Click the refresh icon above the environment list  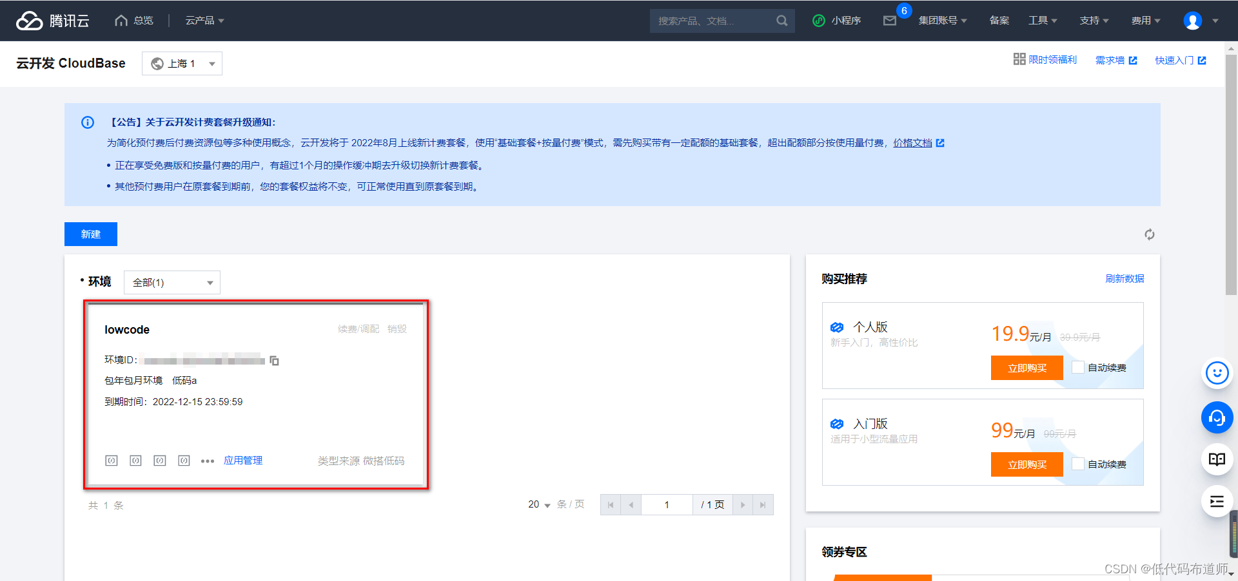coord(1149,234)
